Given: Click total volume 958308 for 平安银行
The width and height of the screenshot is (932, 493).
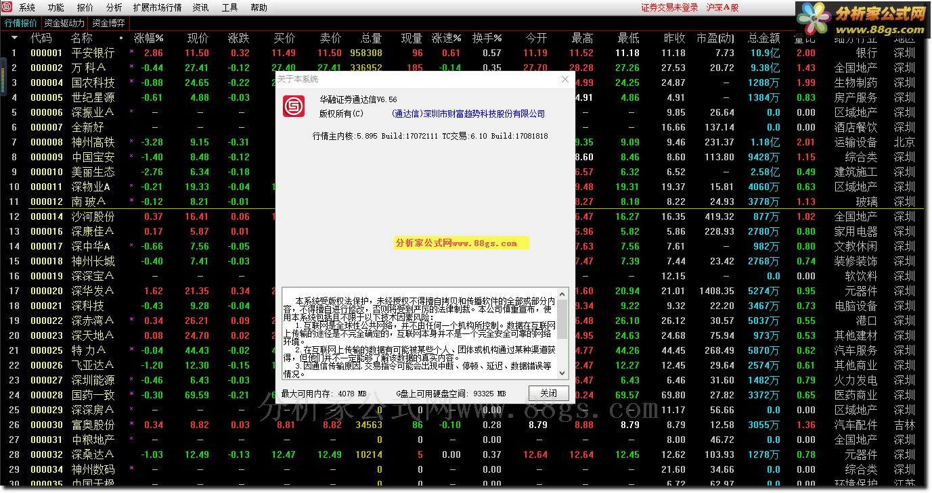Looking at the screenshot, I should (366, 53).
